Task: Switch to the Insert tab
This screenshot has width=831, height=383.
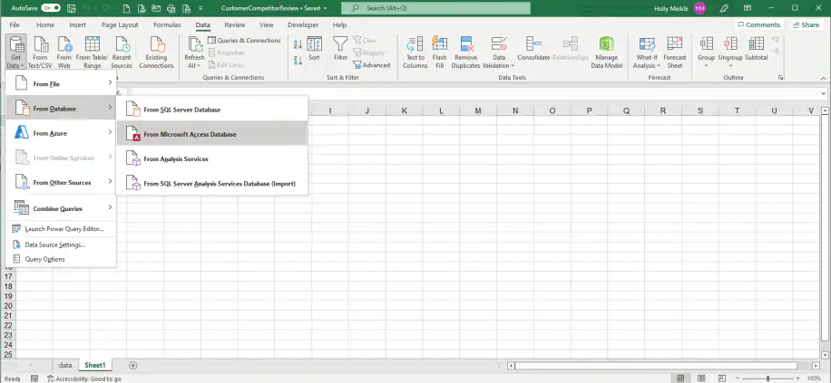Action: [x=77, y=24]
